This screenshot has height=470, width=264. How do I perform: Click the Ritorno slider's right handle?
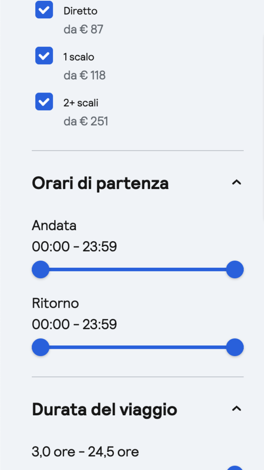point(235,347)
